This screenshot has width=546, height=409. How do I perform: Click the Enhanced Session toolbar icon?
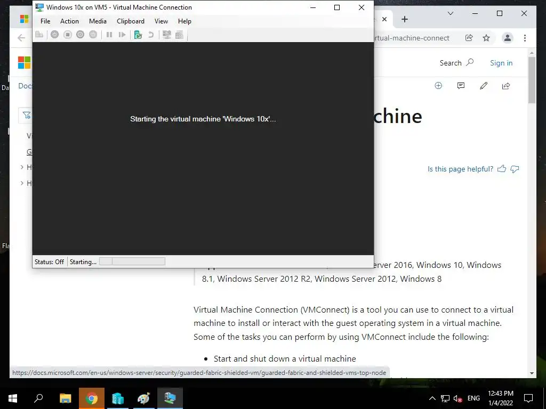coord(167,35)
